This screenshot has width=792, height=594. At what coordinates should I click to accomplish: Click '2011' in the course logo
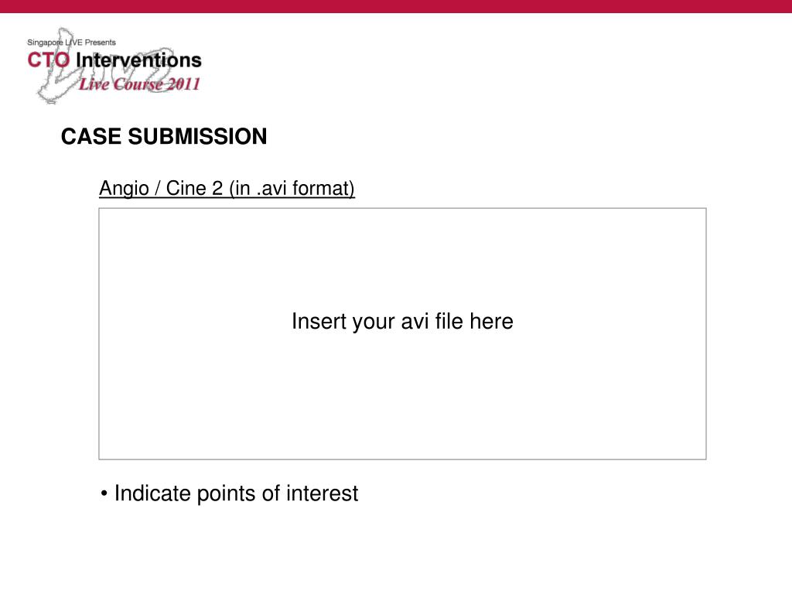183,84
